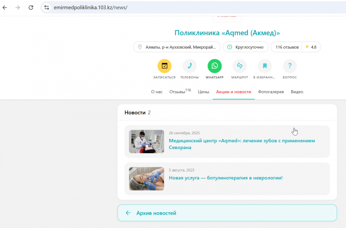Reload the page with refresh icon
The width and height of the screenshot is (346, 228).
click(31, 8)
